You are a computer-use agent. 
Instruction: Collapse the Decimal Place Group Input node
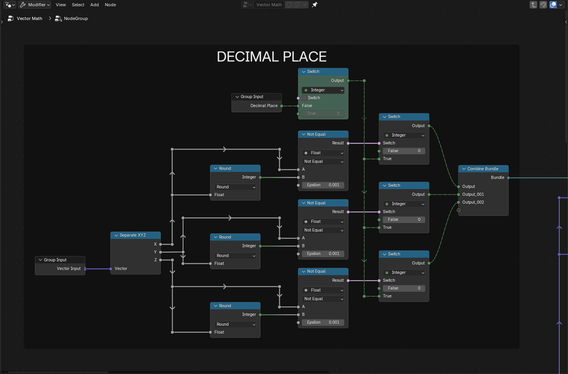237,97
